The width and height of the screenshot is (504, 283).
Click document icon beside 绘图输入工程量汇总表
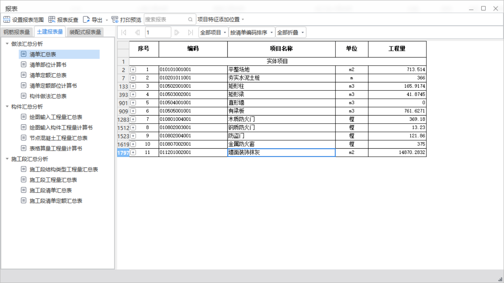(x=23, y=117)
